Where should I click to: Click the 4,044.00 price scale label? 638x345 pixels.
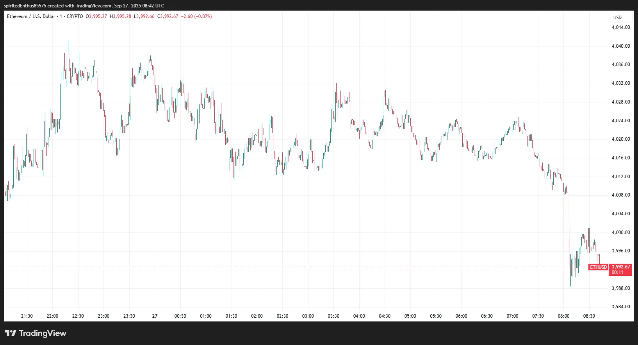click(x=620, y=27)
